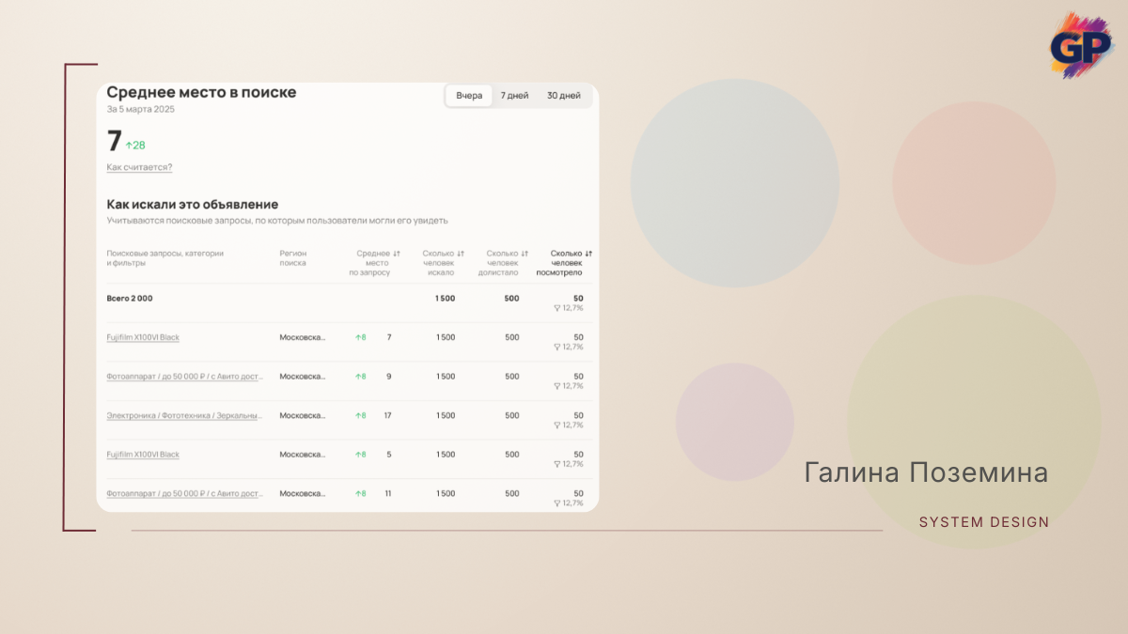The height and width of the screenshot is (634, 1128).
Task: Click the large average place number 7
Action: pos(114,142)
